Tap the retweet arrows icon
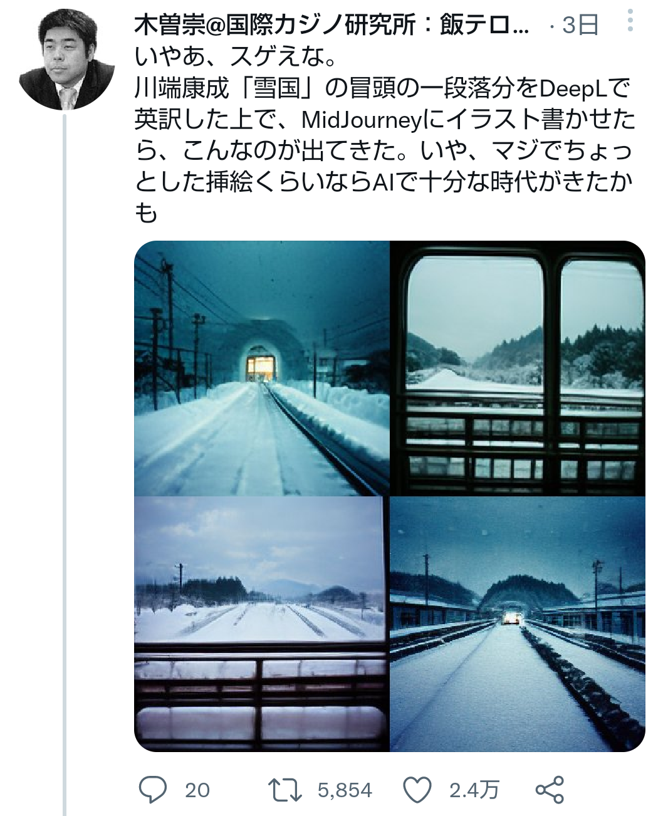 click(x=284, y=790)
